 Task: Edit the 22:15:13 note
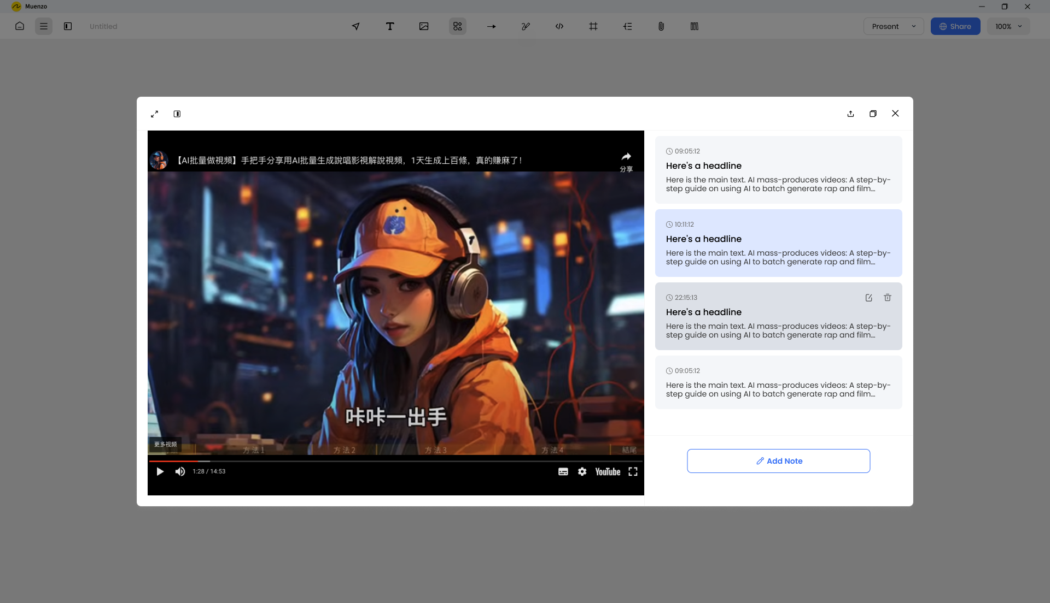pos(868,298)
